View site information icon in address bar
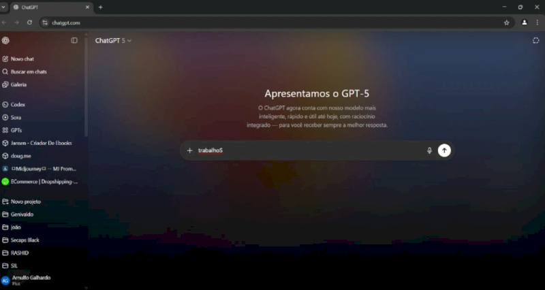This screenshot has height=290, width=545. [44, 22]
